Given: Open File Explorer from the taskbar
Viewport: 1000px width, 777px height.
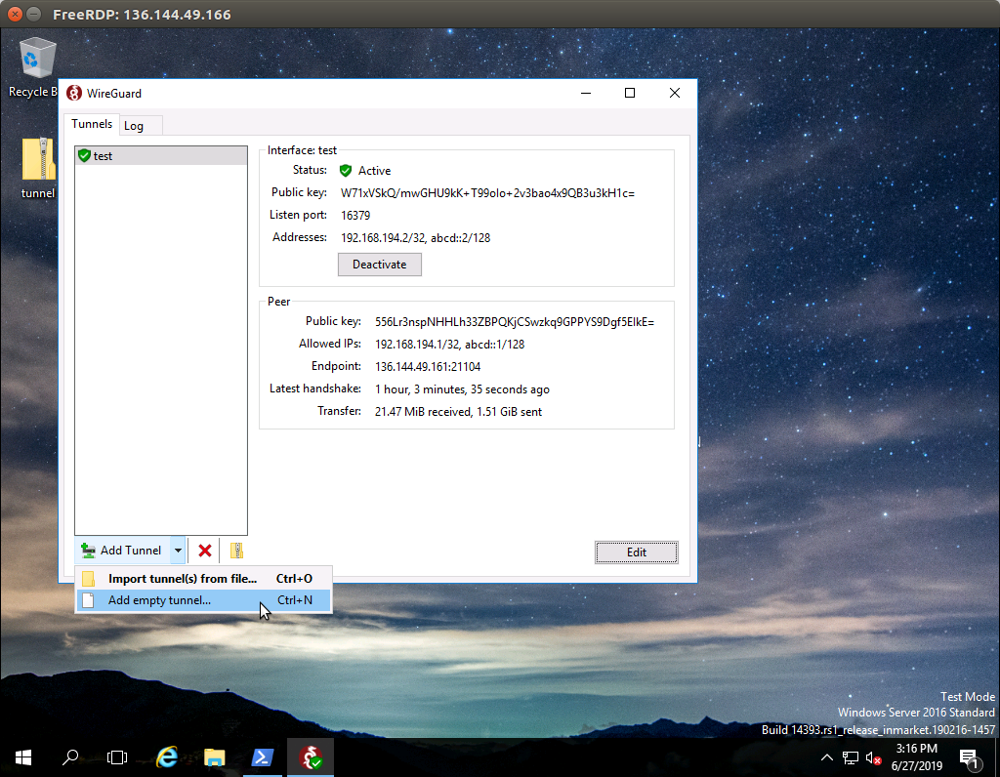Looking at the screenshot, I should (x=215, y=757).
